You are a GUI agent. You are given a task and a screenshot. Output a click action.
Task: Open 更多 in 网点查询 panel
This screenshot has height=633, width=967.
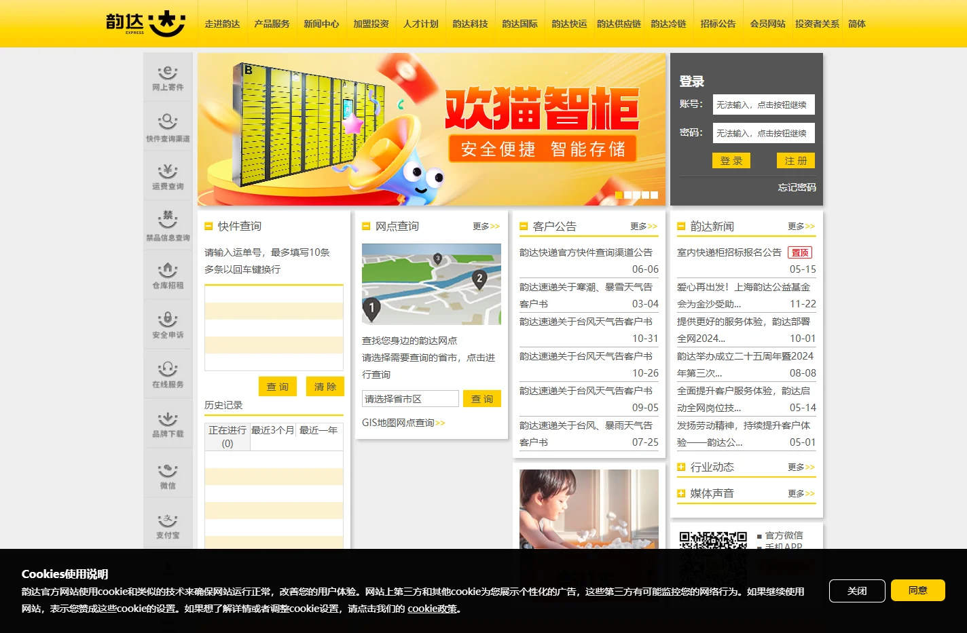point(486,226)
